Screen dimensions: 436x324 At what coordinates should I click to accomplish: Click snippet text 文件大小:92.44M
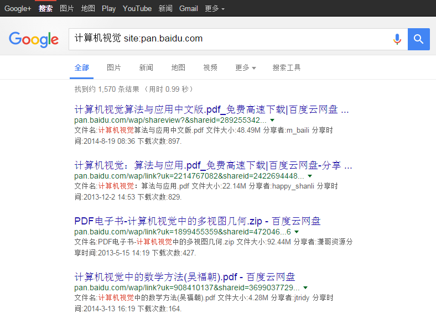263,242
